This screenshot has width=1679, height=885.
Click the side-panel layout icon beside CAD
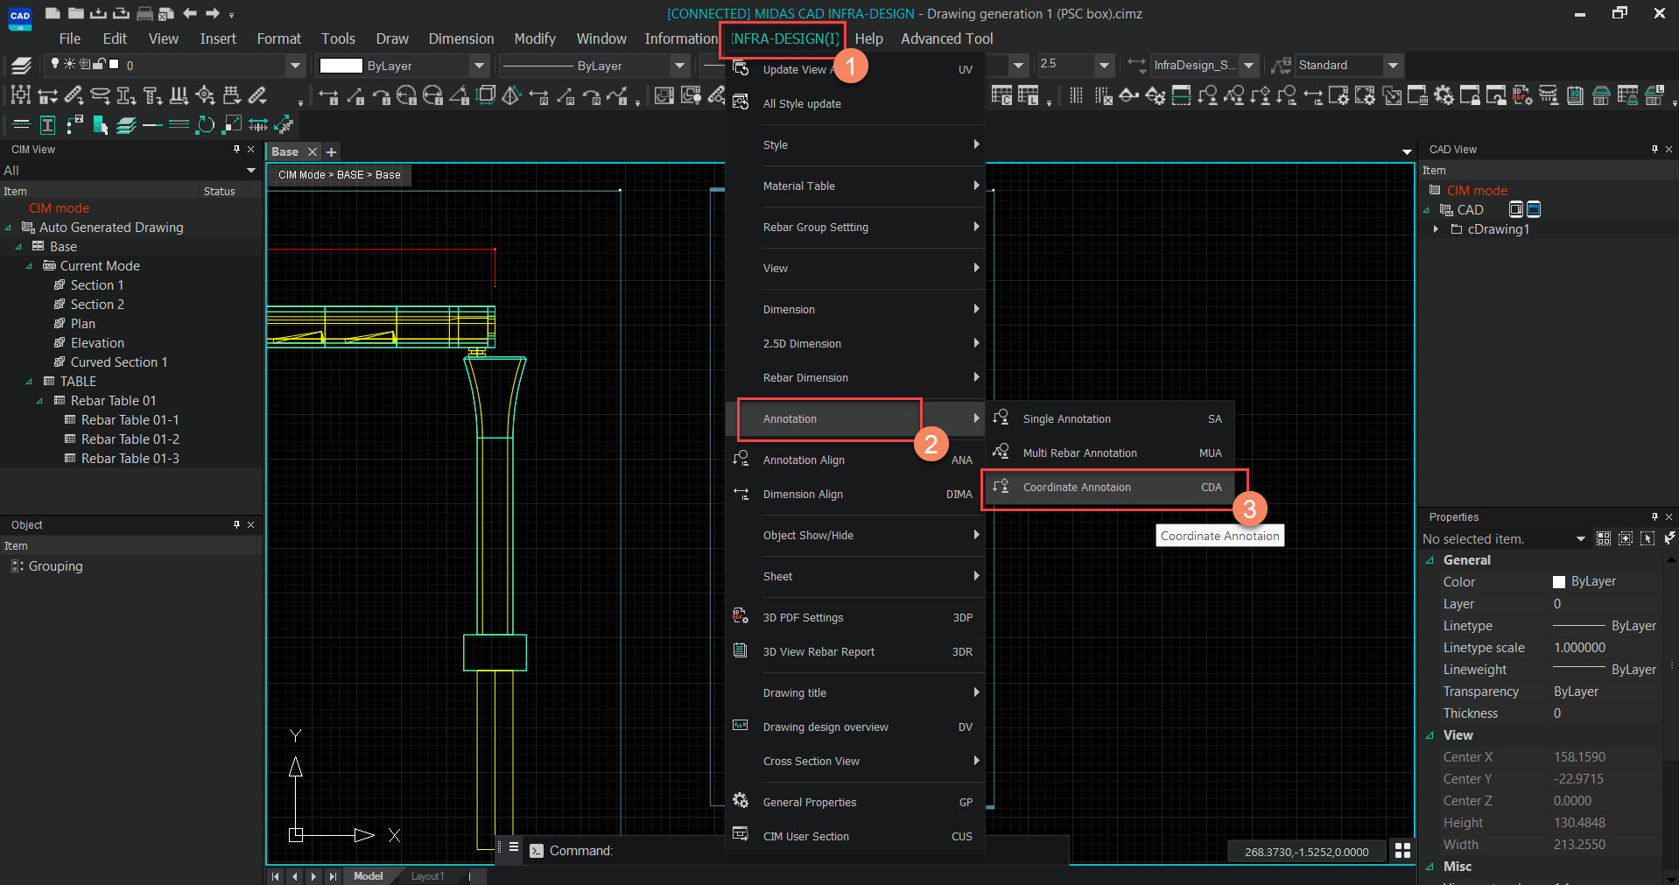coord(1516,209)
